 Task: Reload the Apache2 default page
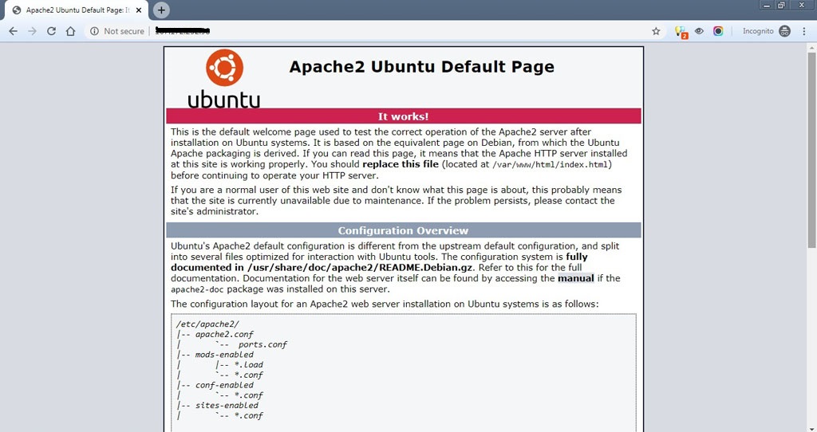pos(51,31)
